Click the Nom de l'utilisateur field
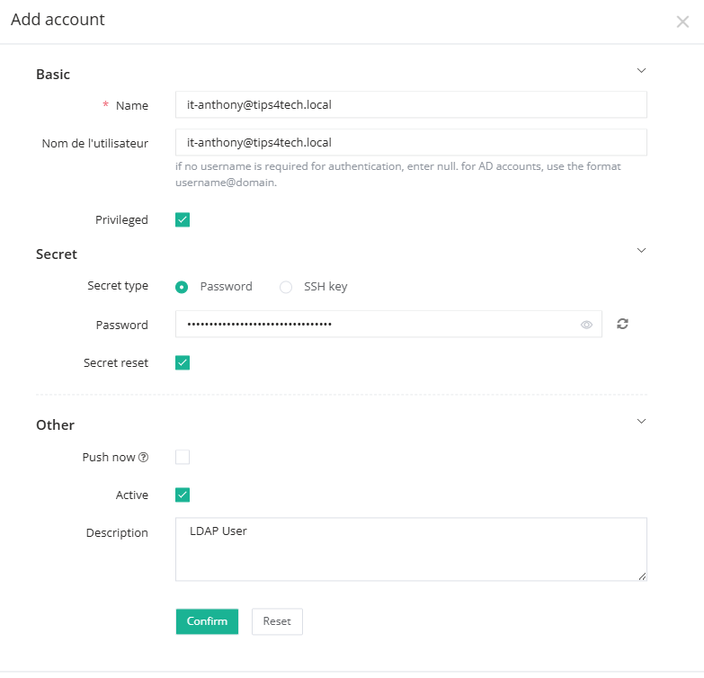Image resolution: width=704 pixels, height=678 pixels. click(410, 142)
